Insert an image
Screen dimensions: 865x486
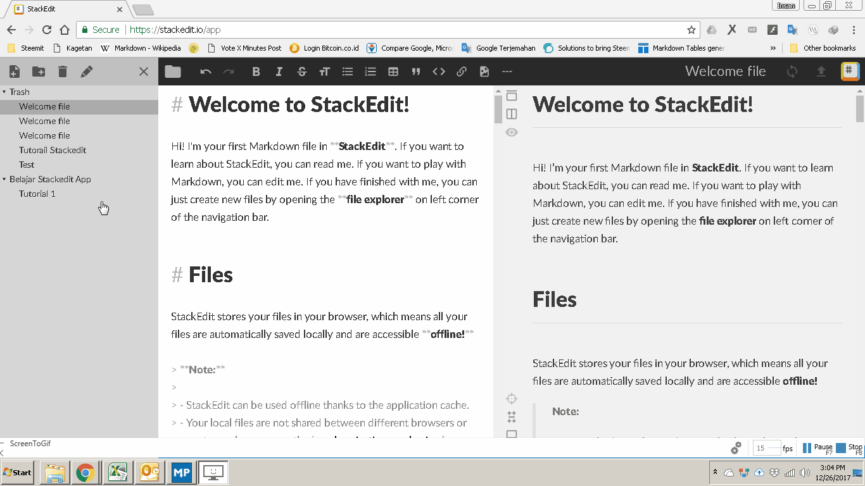(484, 72)
